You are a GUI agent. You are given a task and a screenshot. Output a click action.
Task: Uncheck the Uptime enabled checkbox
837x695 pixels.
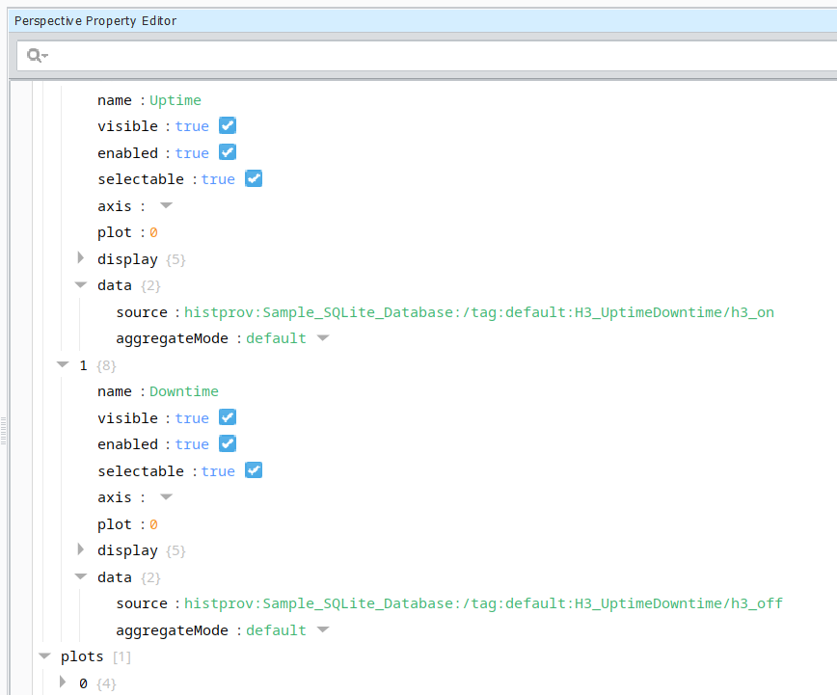[228, 152]
